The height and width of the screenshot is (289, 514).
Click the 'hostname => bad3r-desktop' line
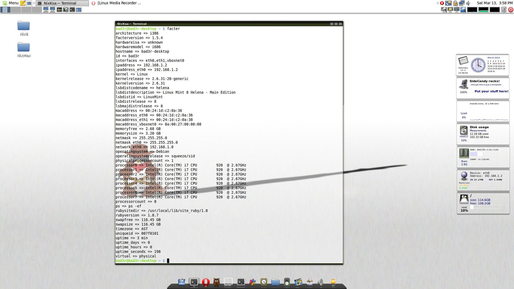coord(142,51)
